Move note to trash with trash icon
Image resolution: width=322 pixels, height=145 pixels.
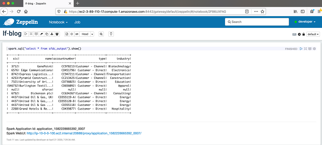tap(111, 34)
